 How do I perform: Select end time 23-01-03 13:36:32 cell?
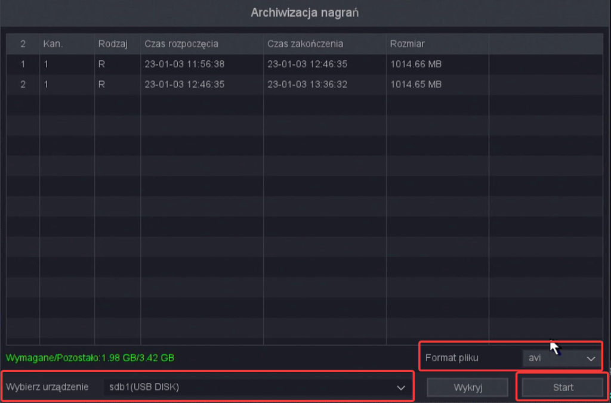307,85
